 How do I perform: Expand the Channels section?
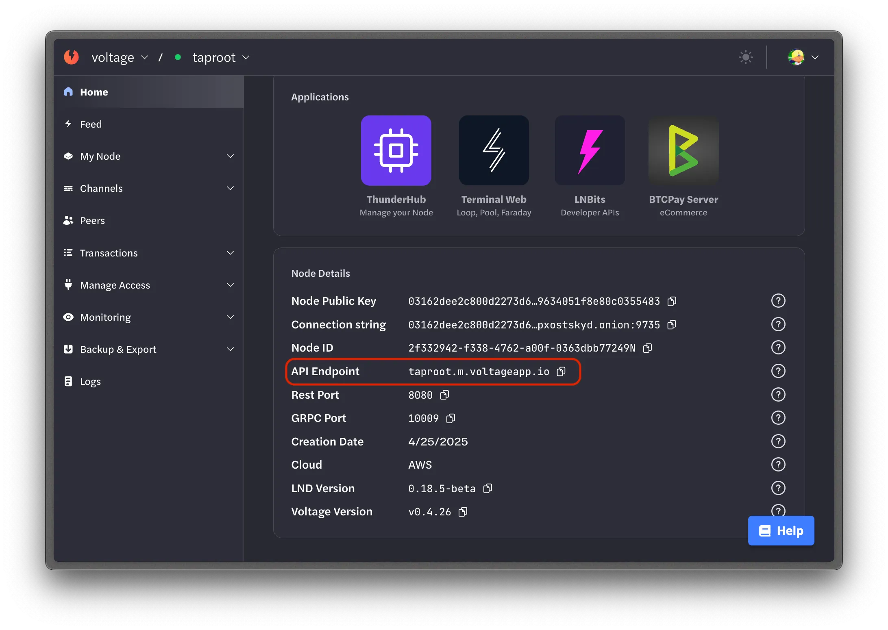(x=230, y=188)
